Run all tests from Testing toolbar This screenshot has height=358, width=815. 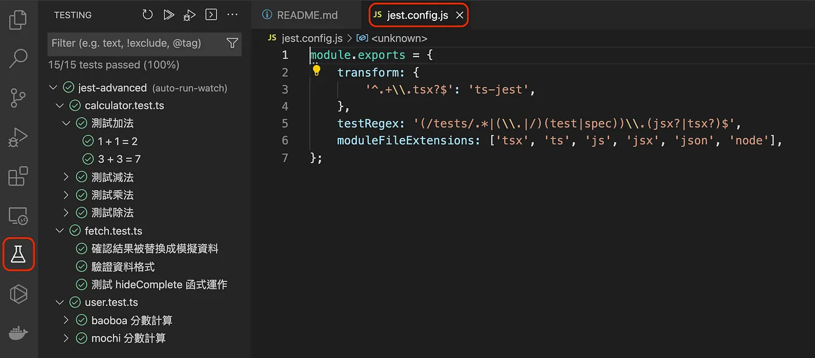click(169, 15)
